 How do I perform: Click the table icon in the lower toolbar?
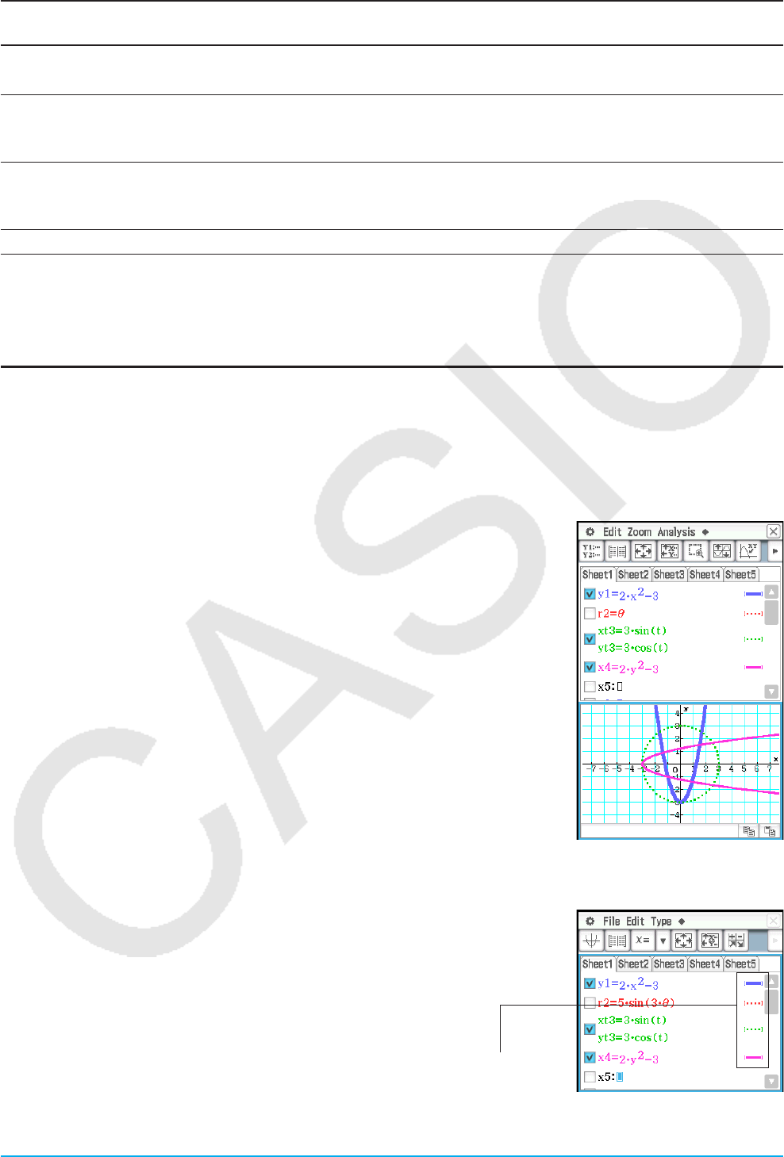[617, 941]
